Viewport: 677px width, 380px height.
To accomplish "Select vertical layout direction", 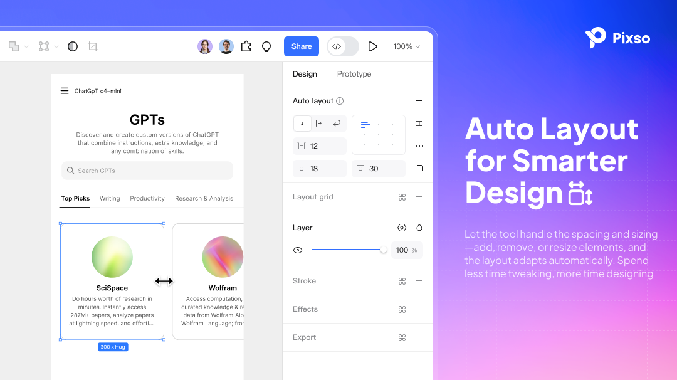I will coord(302,124).
